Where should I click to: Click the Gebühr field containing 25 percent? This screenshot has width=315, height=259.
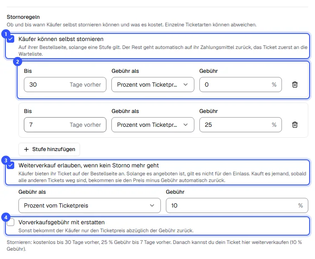tap(240, 125)
